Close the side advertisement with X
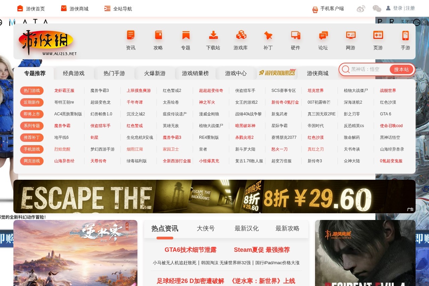Image resolution: width=429 pixels, height=286 pixels. click(x=424, y=22)
